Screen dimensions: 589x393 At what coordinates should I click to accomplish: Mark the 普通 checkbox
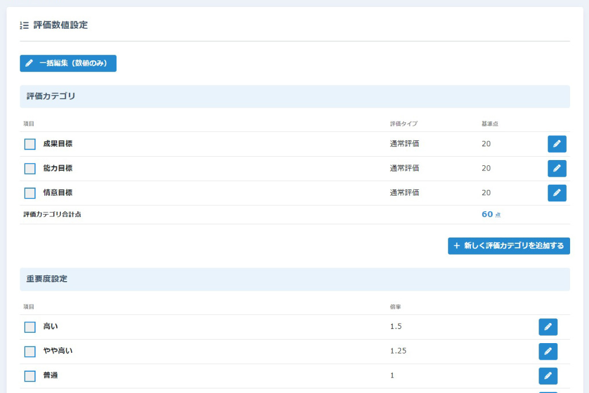pyautogui.click(x=30, y=376)
